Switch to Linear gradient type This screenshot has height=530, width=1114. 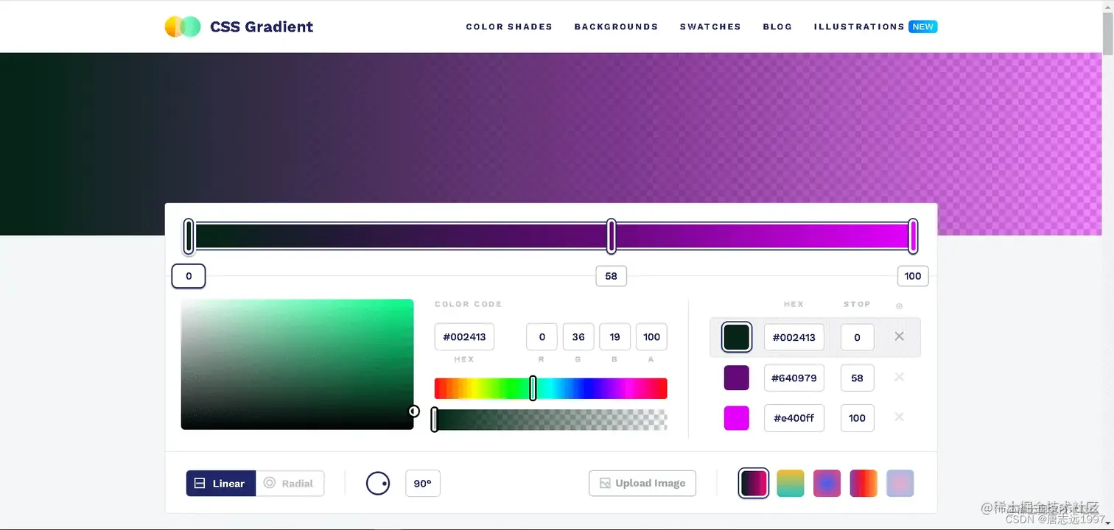(x=221, y=484)
